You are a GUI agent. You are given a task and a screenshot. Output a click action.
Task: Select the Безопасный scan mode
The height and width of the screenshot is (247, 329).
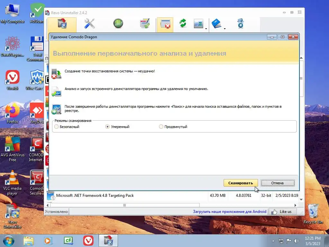tap(67, 127)
